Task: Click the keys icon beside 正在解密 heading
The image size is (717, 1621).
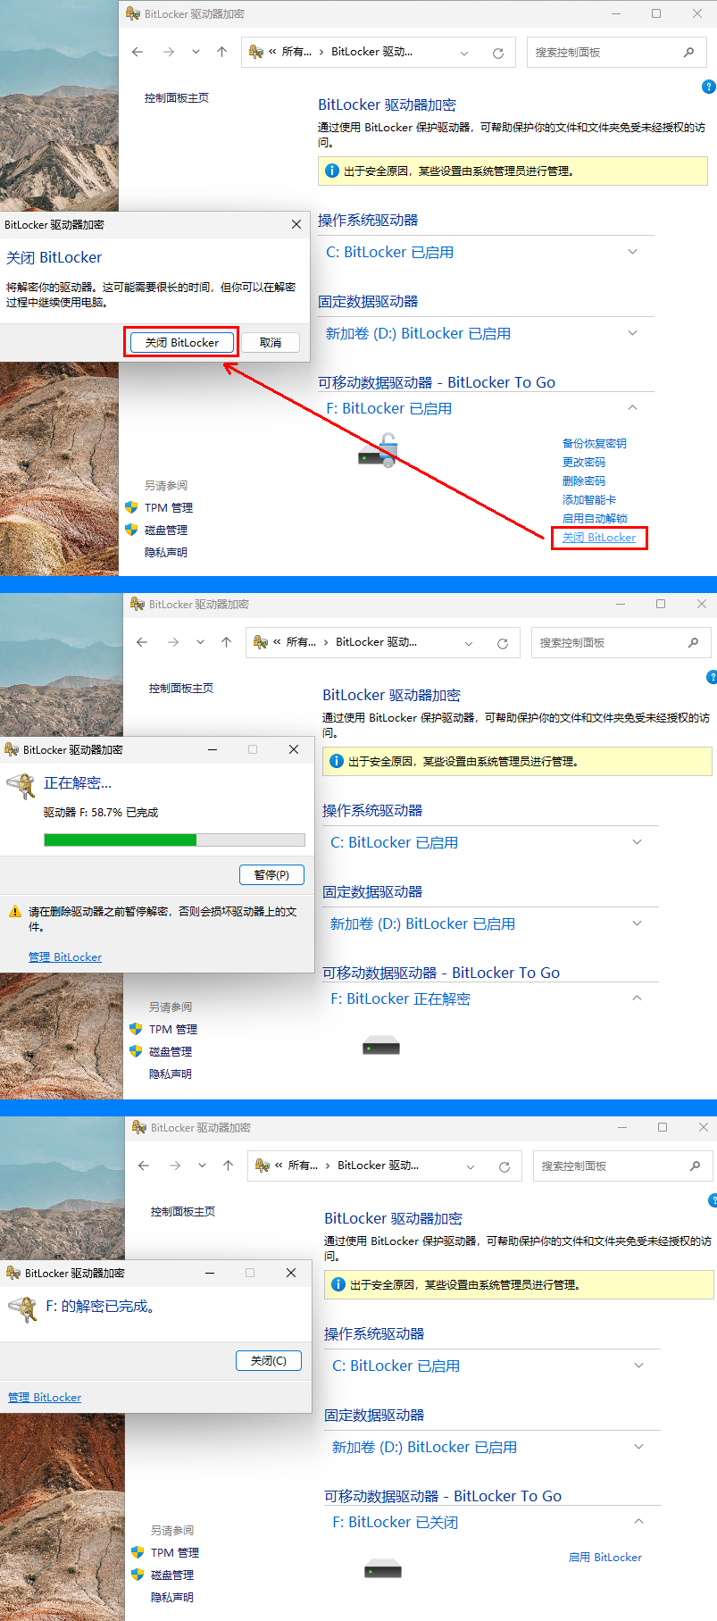Action: (21, 785)
